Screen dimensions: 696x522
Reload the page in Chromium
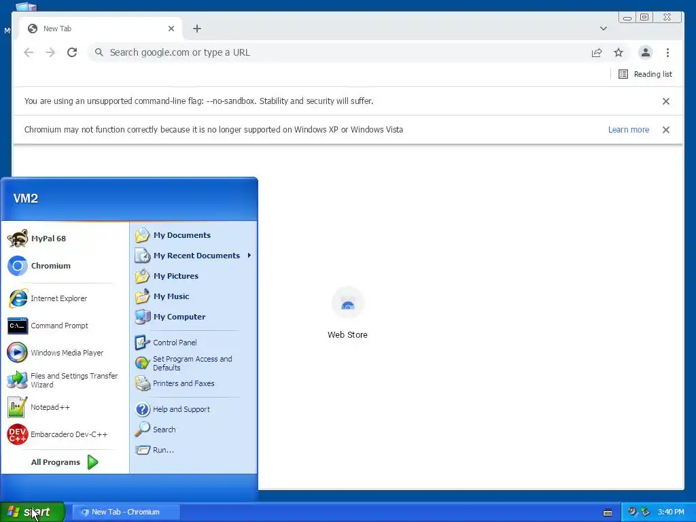pos(72,52)
